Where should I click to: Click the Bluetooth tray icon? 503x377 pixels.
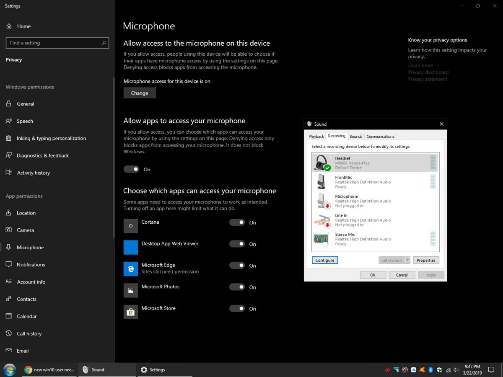(430, 370)
